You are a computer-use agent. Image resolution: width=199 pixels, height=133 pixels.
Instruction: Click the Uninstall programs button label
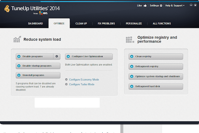tap(33, 75)
